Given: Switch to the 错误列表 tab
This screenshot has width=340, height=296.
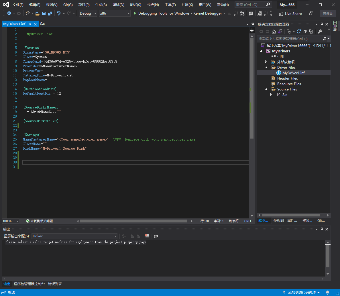Looking at the screenshot, I should [55, 284].
